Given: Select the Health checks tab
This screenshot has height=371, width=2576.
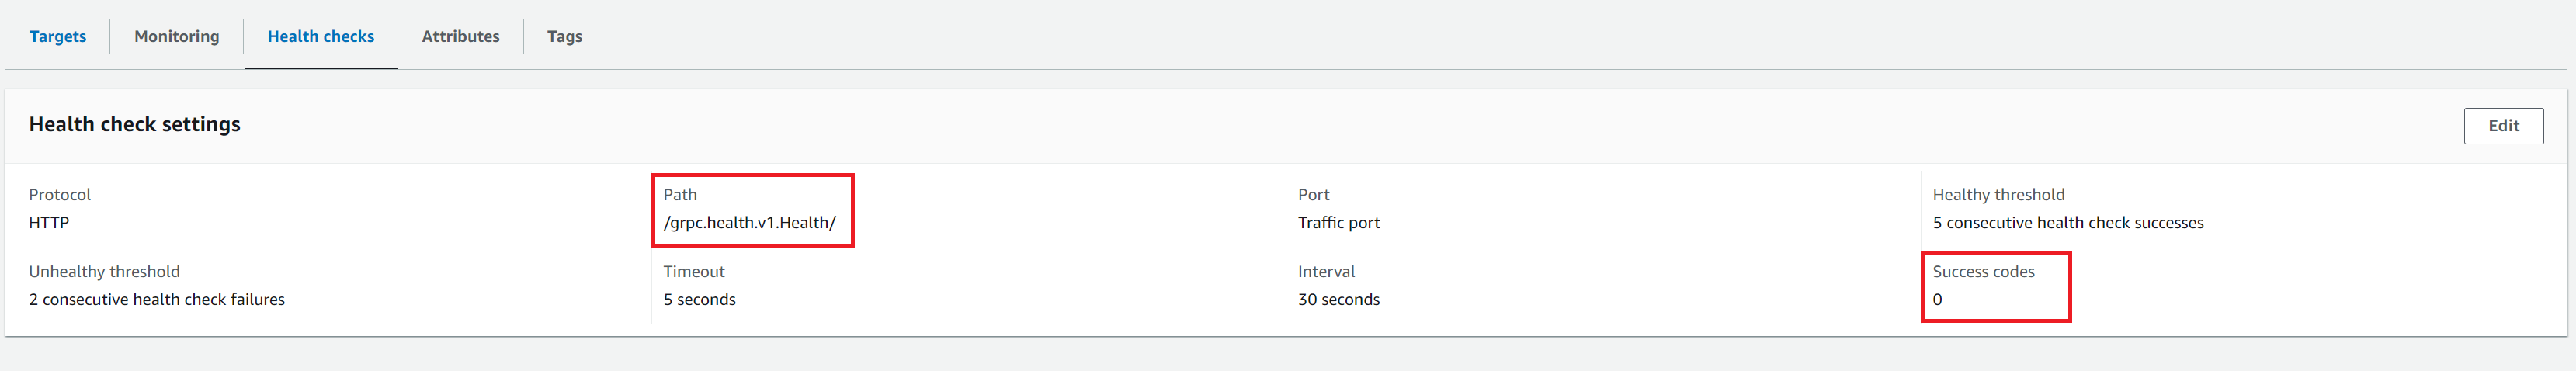Looking at the screenshot, I should point(320,36).
